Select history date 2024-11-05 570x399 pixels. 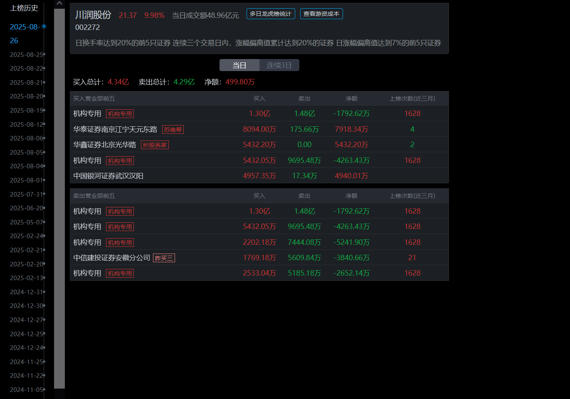(27, 389)
